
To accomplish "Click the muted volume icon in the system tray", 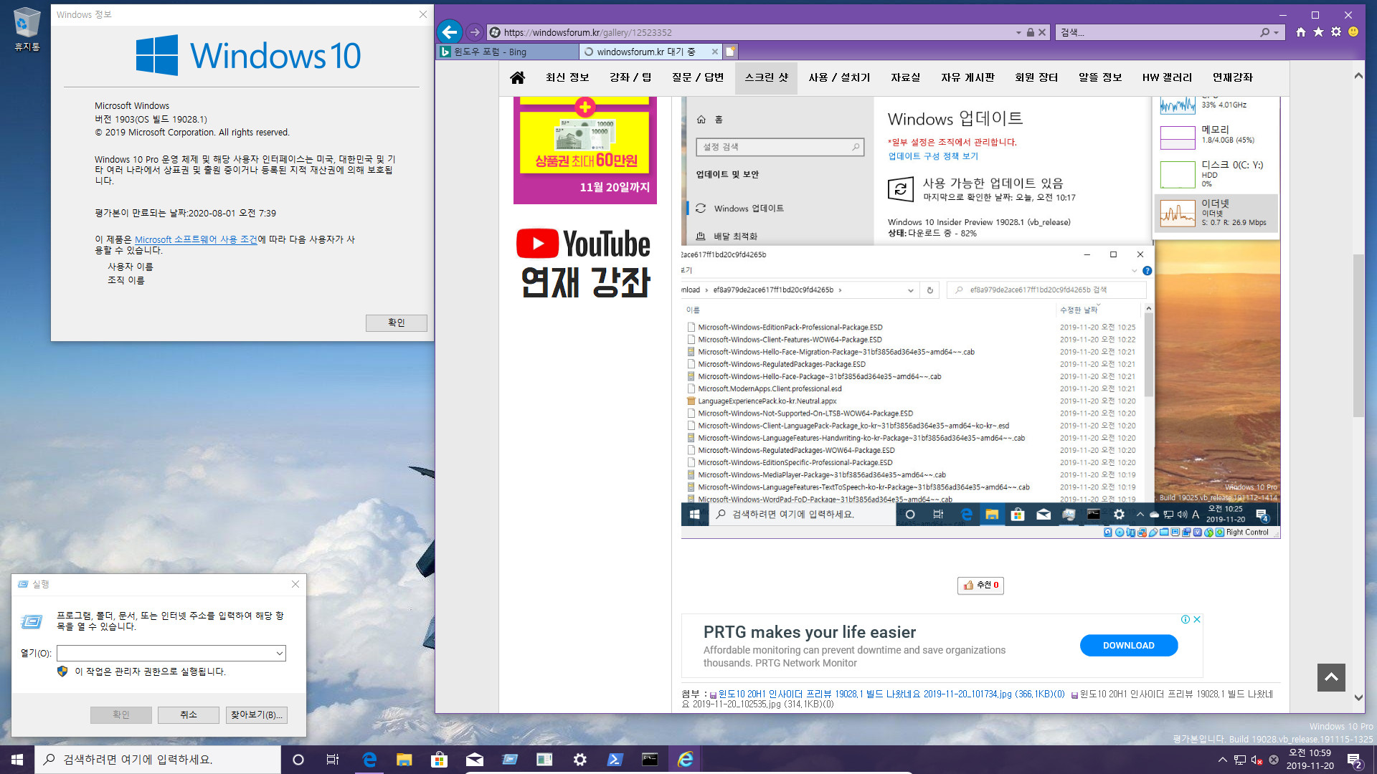I will (1257, 760).
